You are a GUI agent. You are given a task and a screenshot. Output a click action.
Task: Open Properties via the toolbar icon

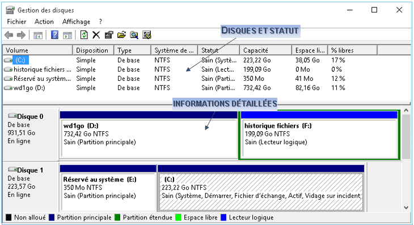coord(109,34)
